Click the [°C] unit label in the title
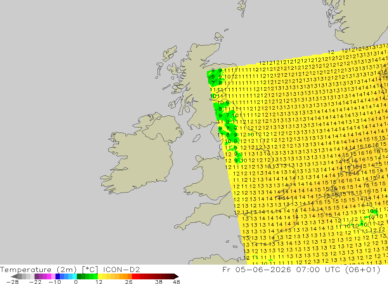The height and width of the screenshot is (284, 388). [90, 269]
